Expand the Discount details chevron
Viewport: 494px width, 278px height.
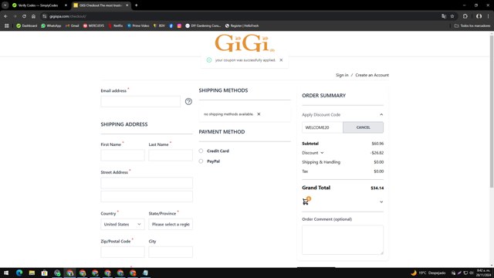[x=322, y=153]
